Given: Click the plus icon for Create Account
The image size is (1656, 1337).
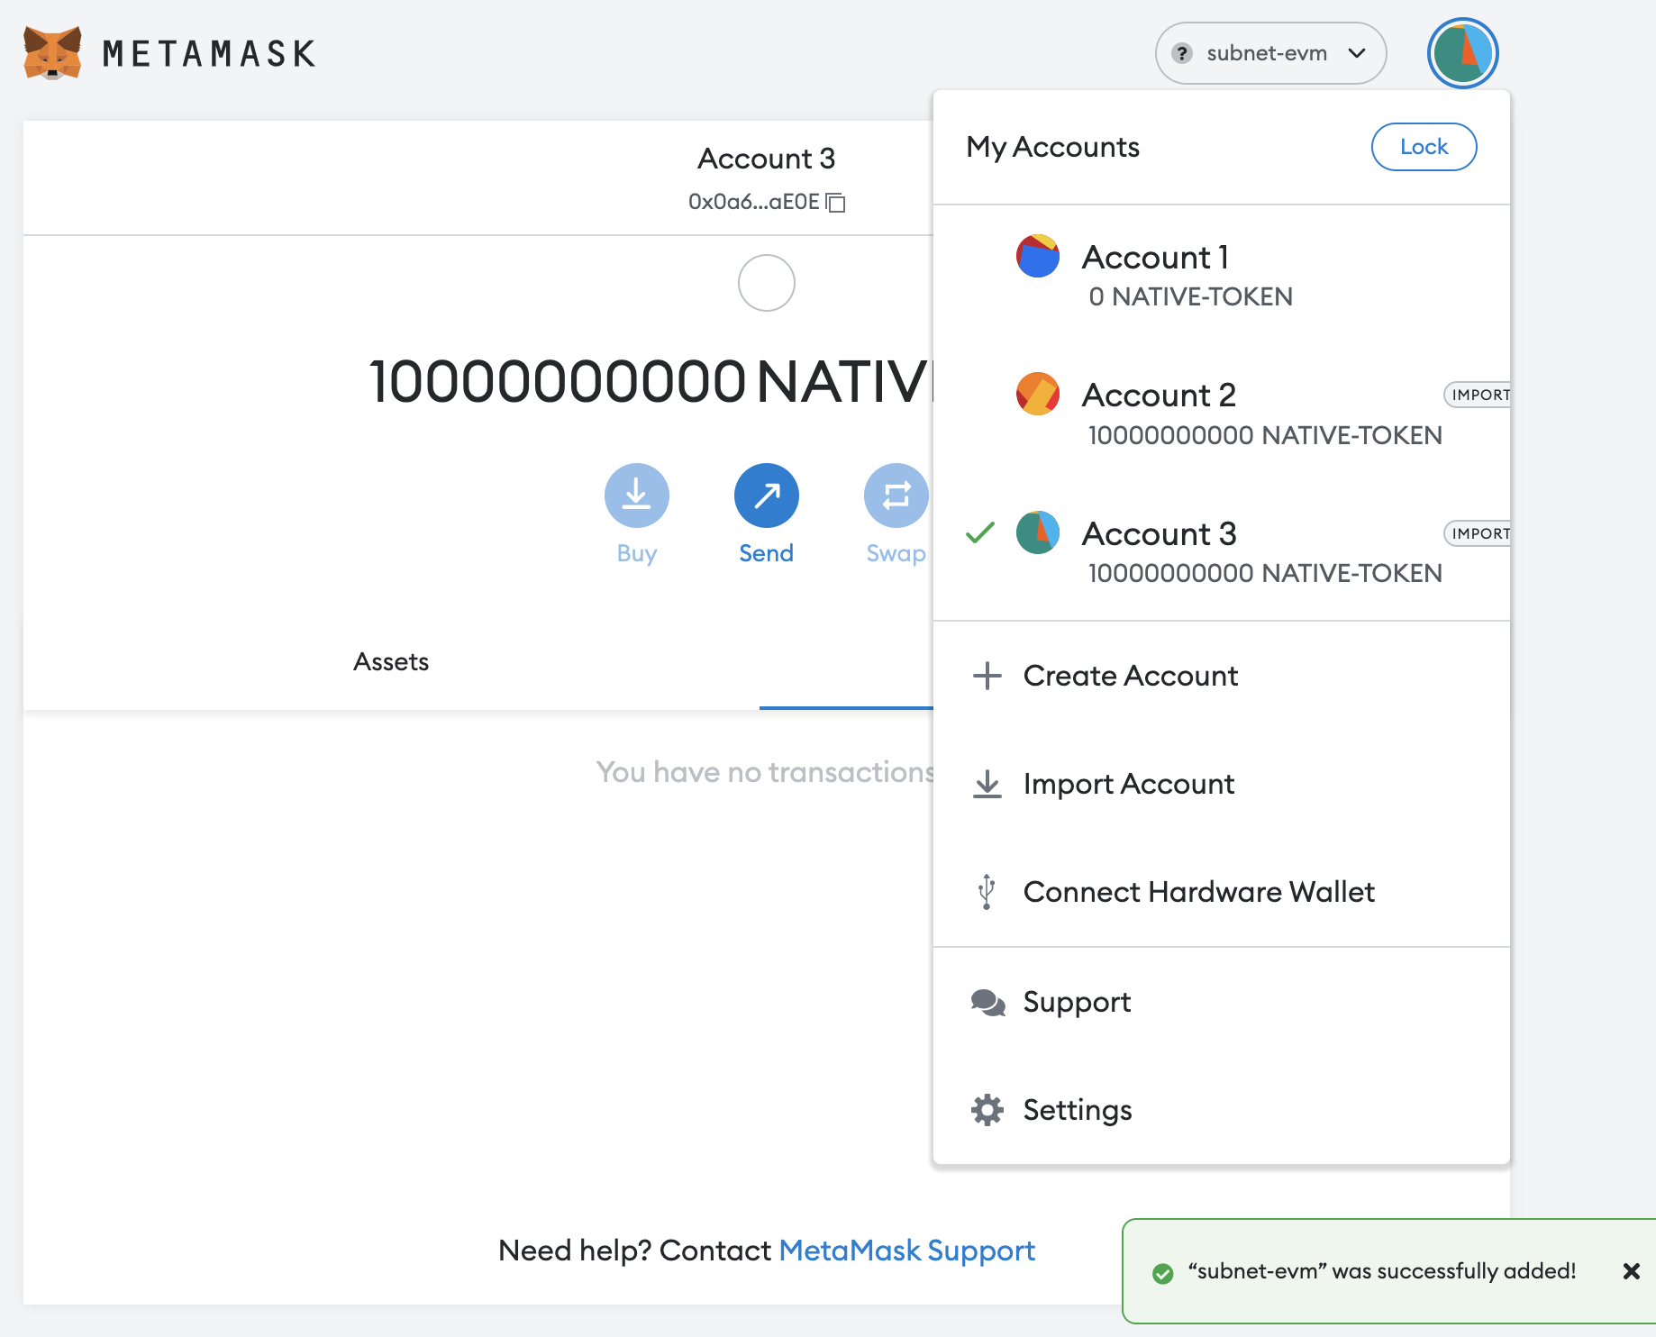Looking at the screenshot, I should pyautogui.click(x=987, y=676).
